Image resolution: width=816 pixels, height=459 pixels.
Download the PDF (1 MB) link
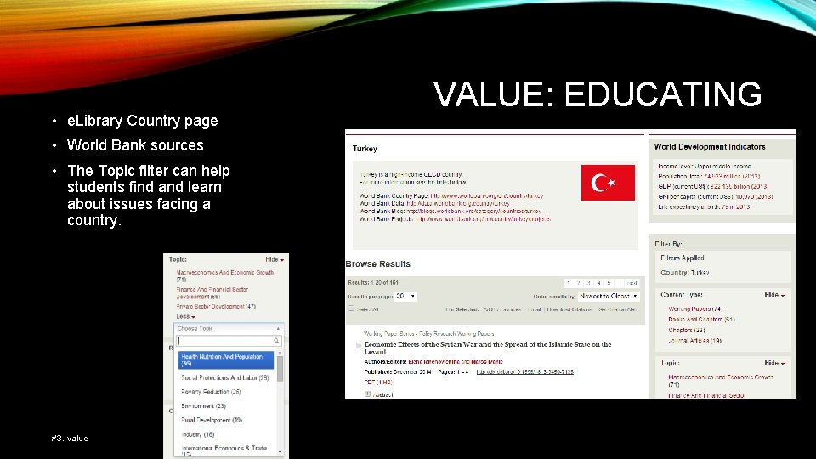click(x=378, y=382)
